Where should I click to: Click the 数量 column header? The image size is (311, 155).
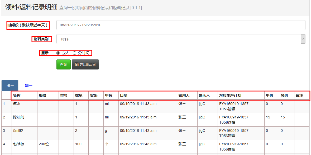79,95
